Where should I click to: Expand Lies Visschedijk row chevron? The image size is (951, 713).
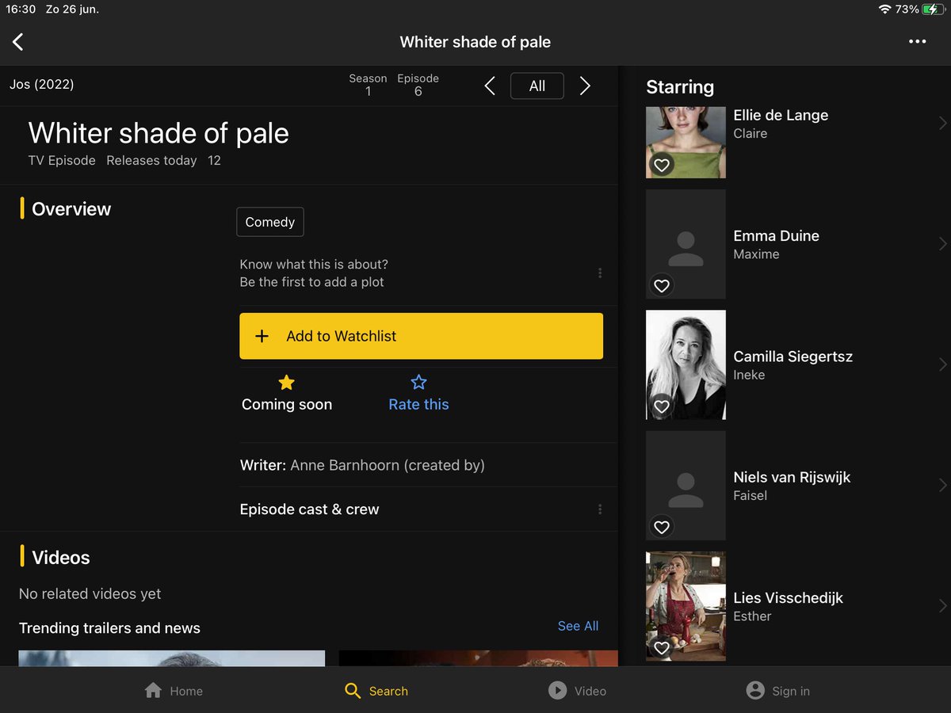(942, 606)
